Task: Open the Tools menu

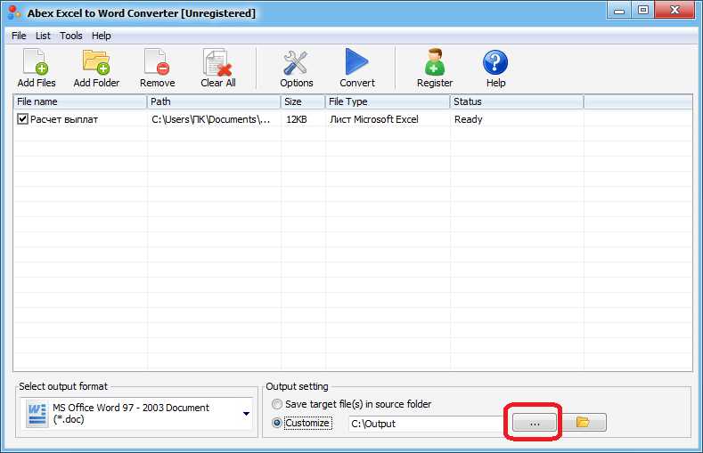Action: click(x=71, y=36)
